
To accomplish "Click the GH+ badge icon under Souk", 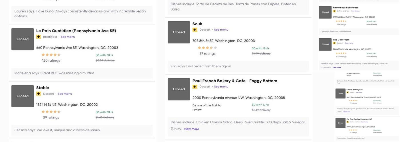I will (195, 30).
